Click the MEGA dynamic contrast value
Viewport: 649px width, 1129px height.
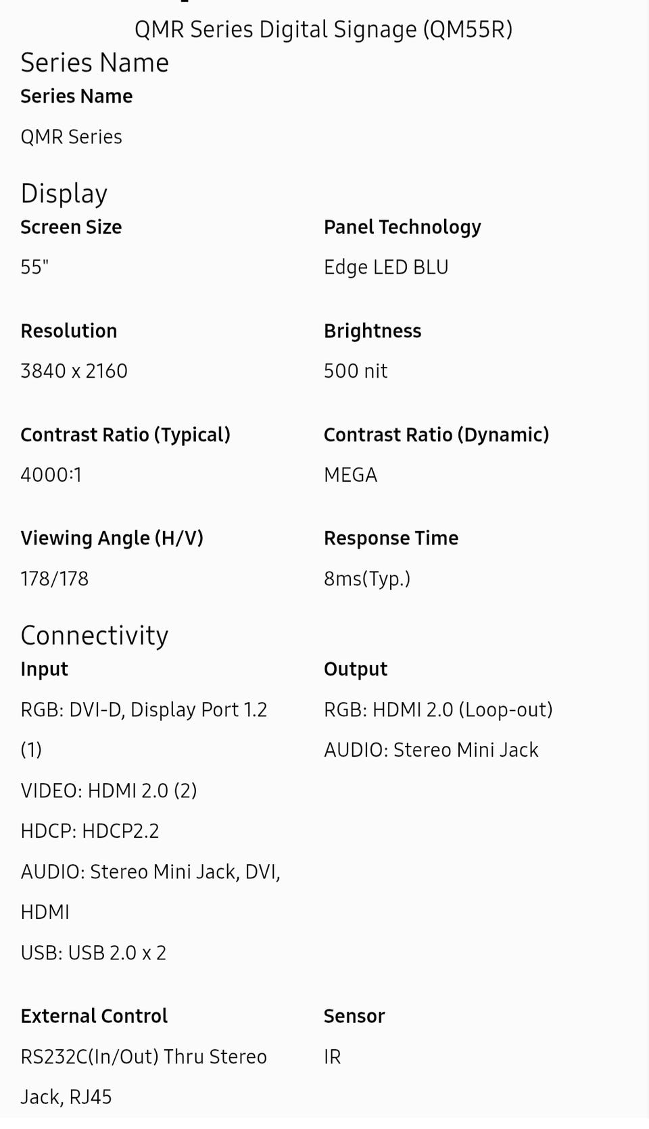click(350, 475)
